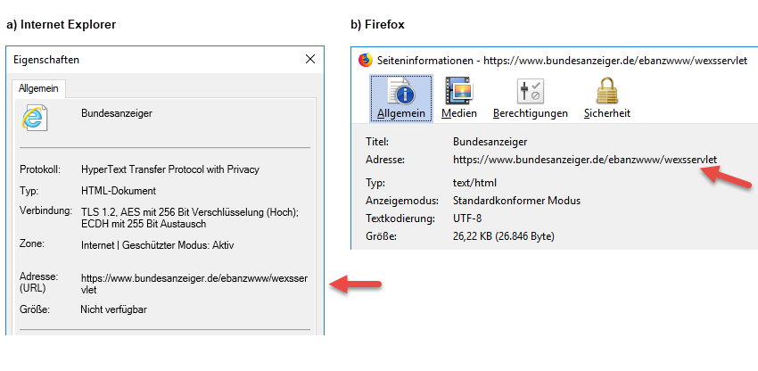The image size is (758, 371).
Task: Click the Größe value 26,22 KB
Action: tap(504, 236)
